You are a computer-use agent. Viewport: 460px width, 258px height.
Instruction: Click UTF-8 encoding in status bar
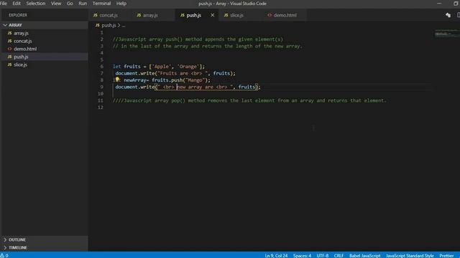point(323,255)
